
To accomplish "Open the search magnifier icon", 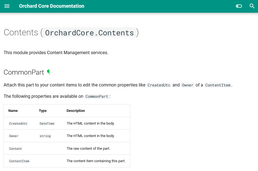I will coord(252,6).
